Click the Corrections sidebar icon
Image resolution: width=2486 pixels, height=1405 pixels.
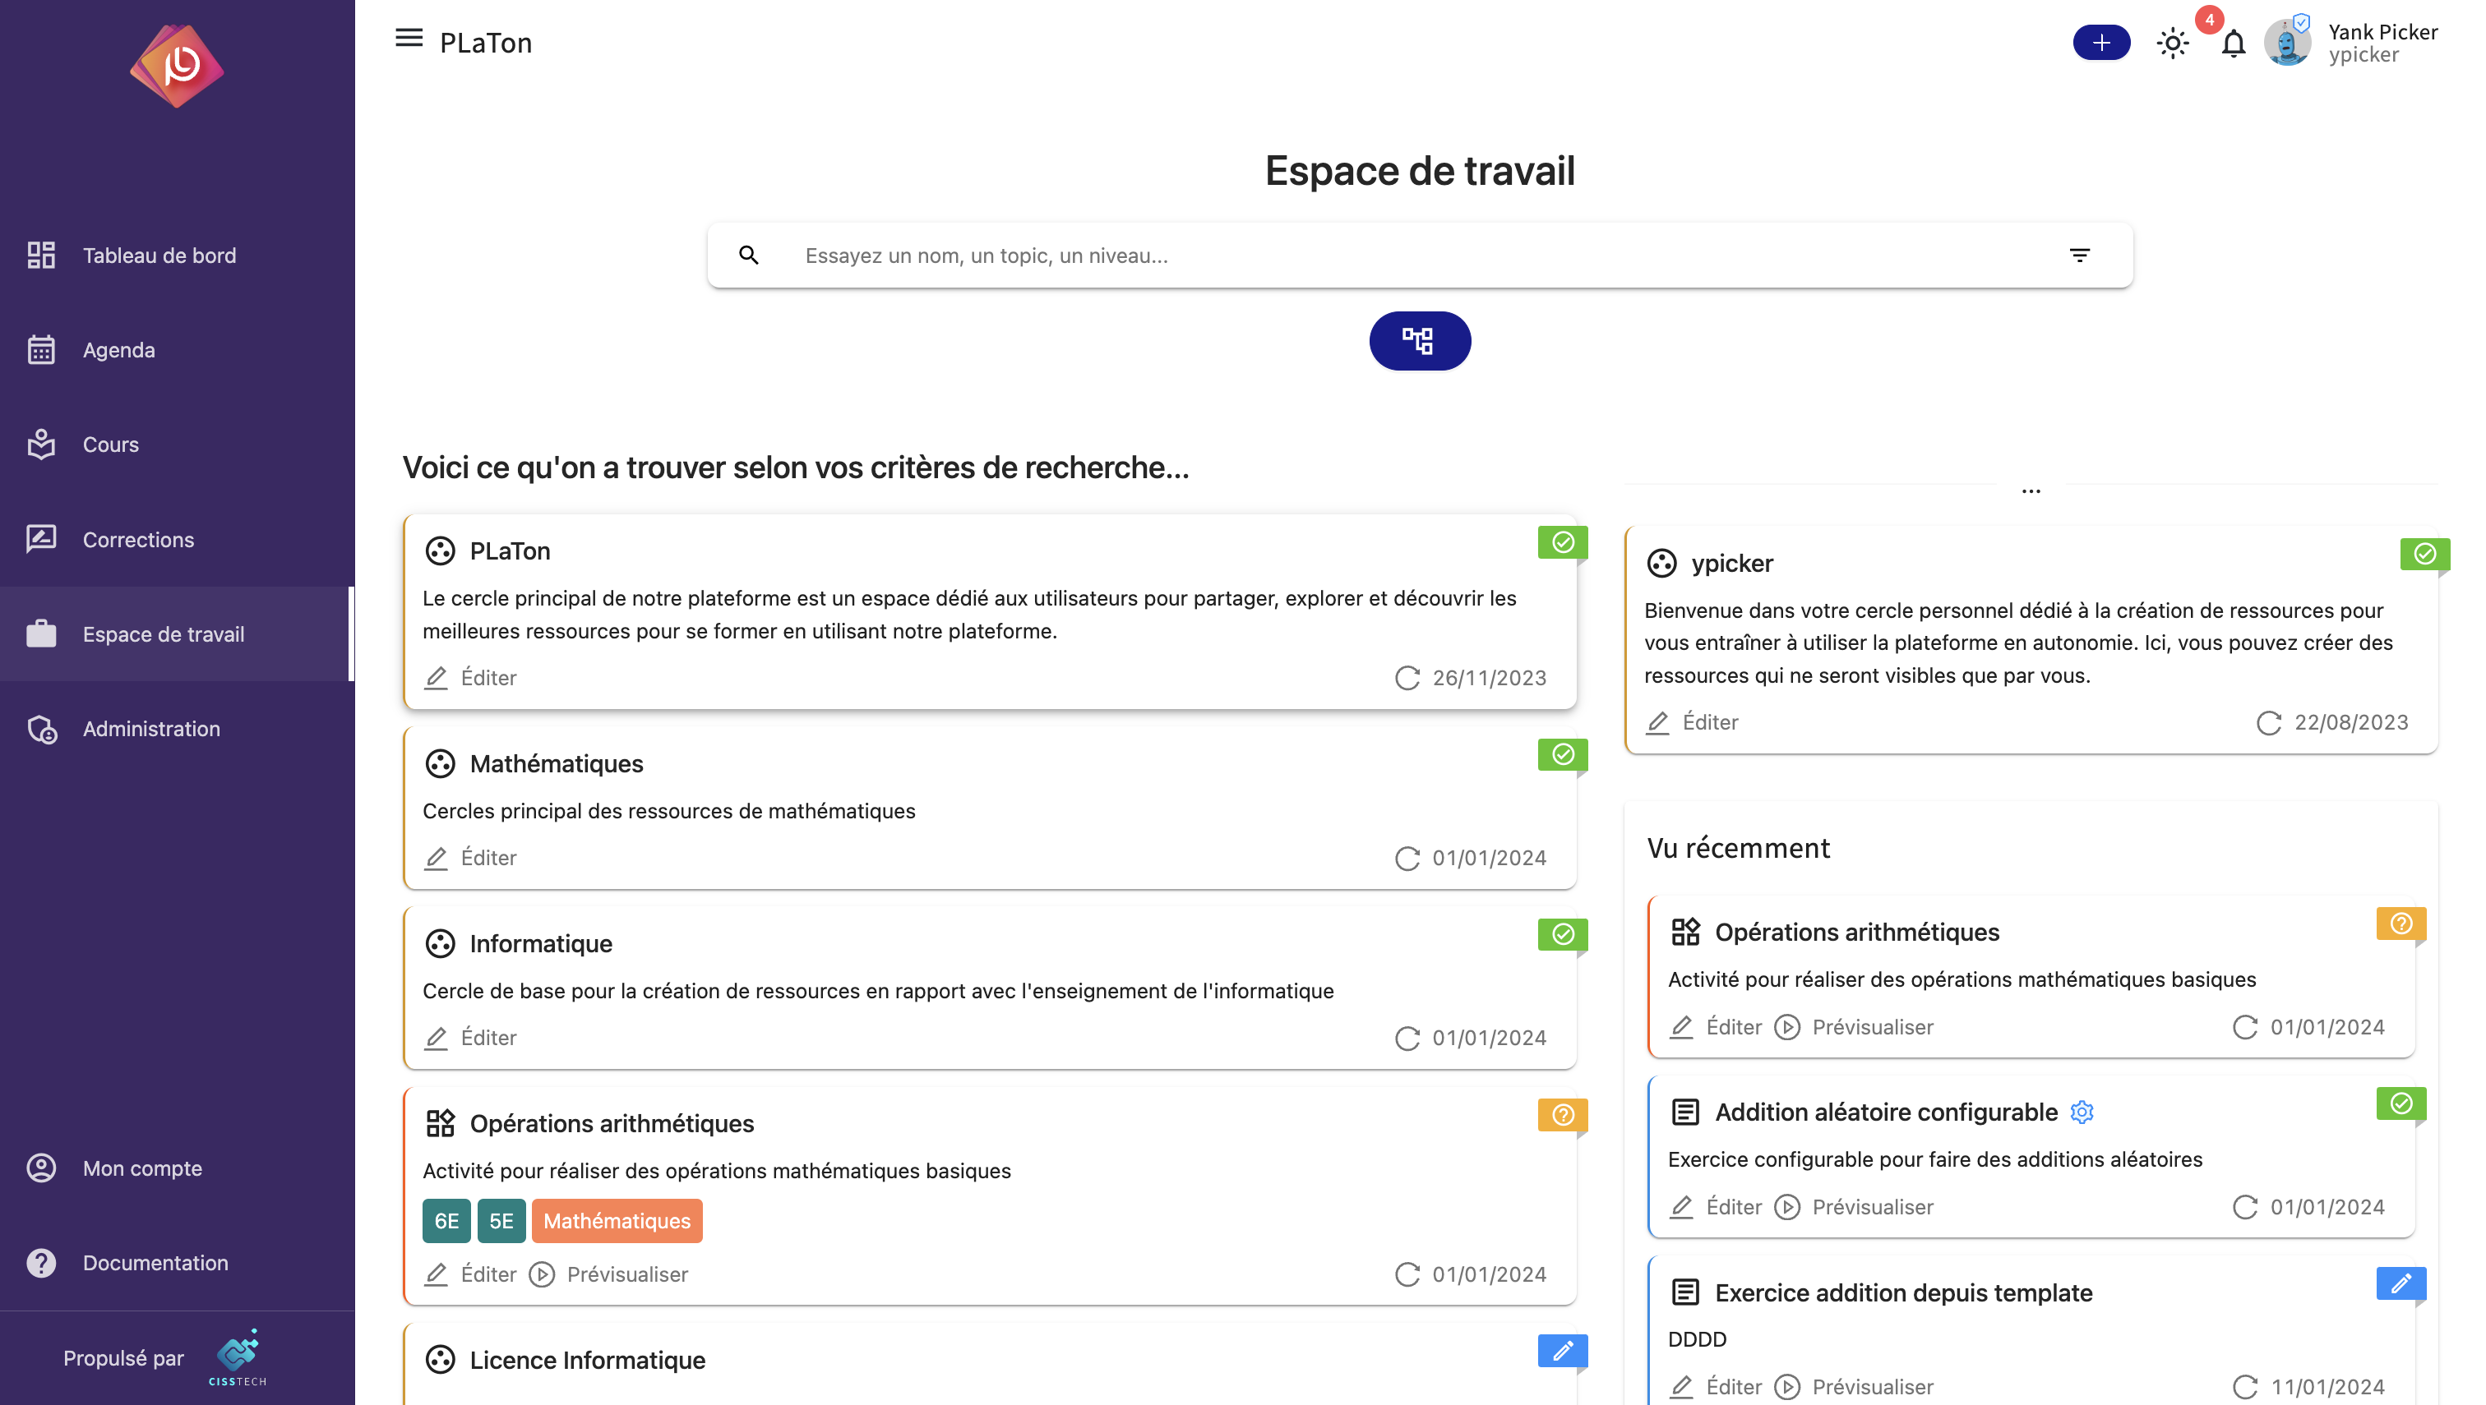41,537
